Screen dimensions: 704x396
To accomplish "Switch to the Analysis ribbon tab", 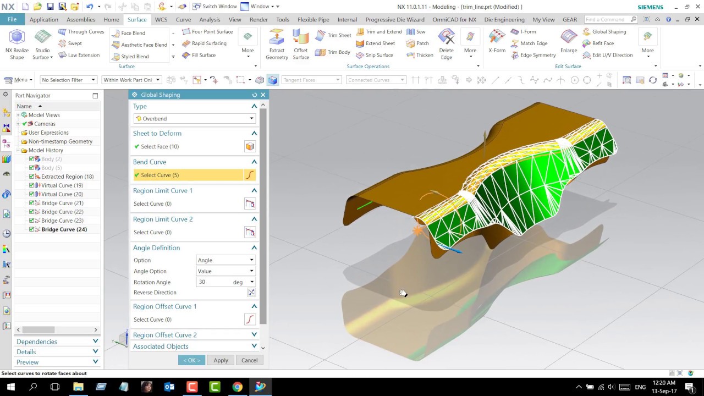I will [x=210, y=19].
